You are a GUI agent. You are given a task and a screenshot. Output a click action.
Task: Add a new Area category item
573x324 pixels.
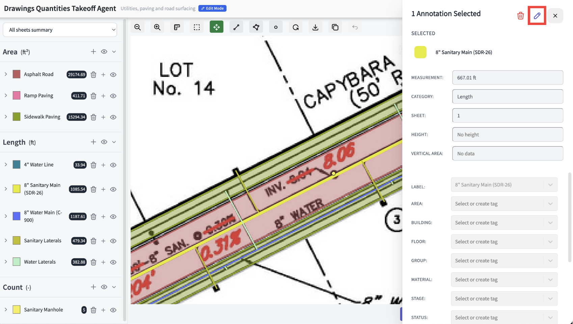[93, 52]
